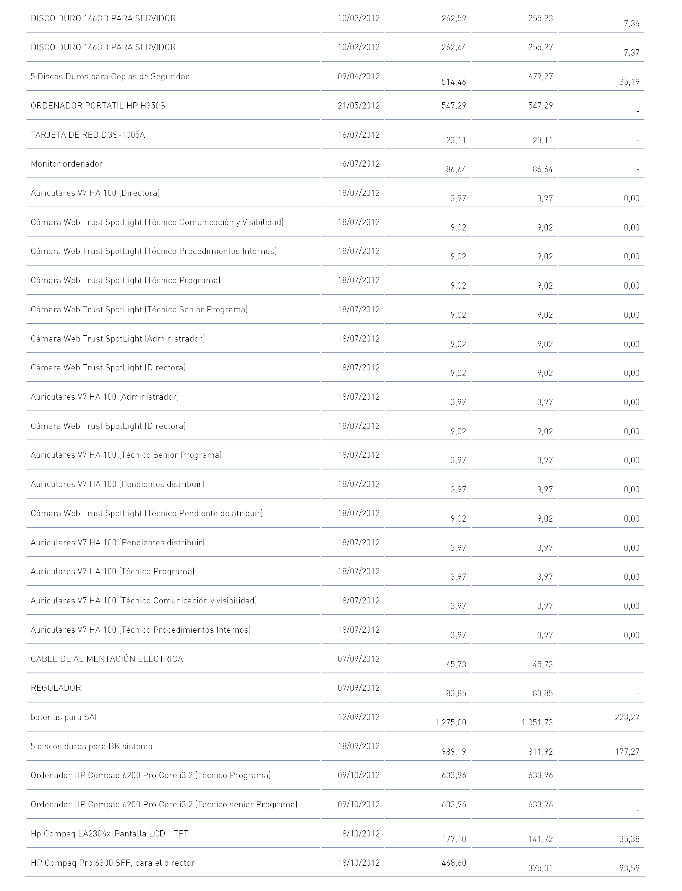Click CABLE DE ALIMENTACIÓN ELÉCTRICA entry
This screenshot has height=891, width=682.
tap(107, 659)
